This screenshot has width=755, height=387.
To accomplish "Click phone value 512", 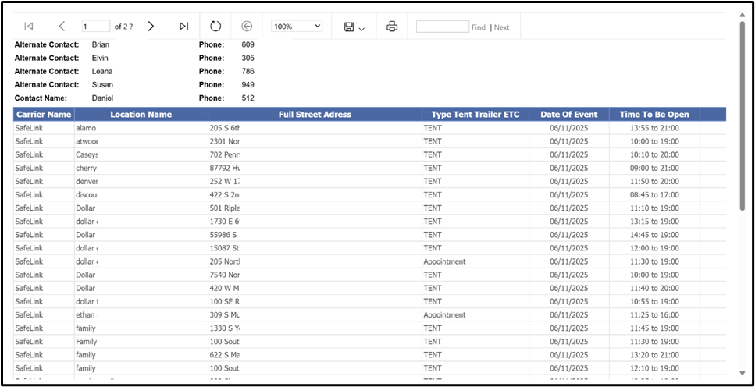I will pyautogui.click(x=248, y=98).
